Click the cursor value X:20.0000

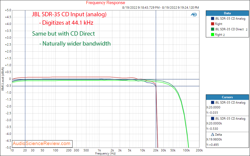[213, 107]
